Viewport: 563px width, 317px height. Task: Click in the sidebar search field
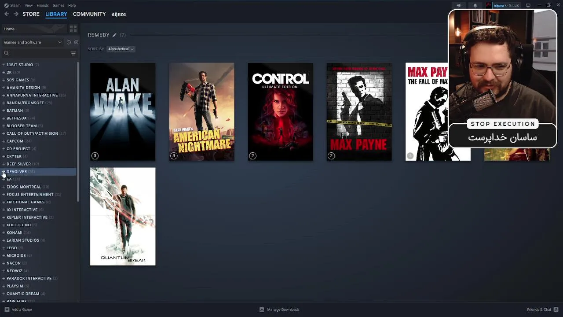coord(39,53)
